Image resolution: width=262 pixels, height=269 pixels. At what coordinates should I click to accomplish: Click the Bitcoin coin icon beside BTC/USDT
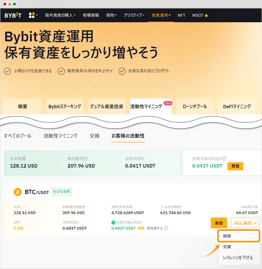pyautogui.click(x=18, y=192)
